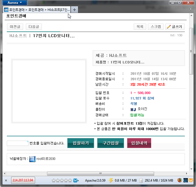This screenshot has height=187, width=196.
Task: Click the root미르2030 member icon
Action: click(x=32, y=159)
